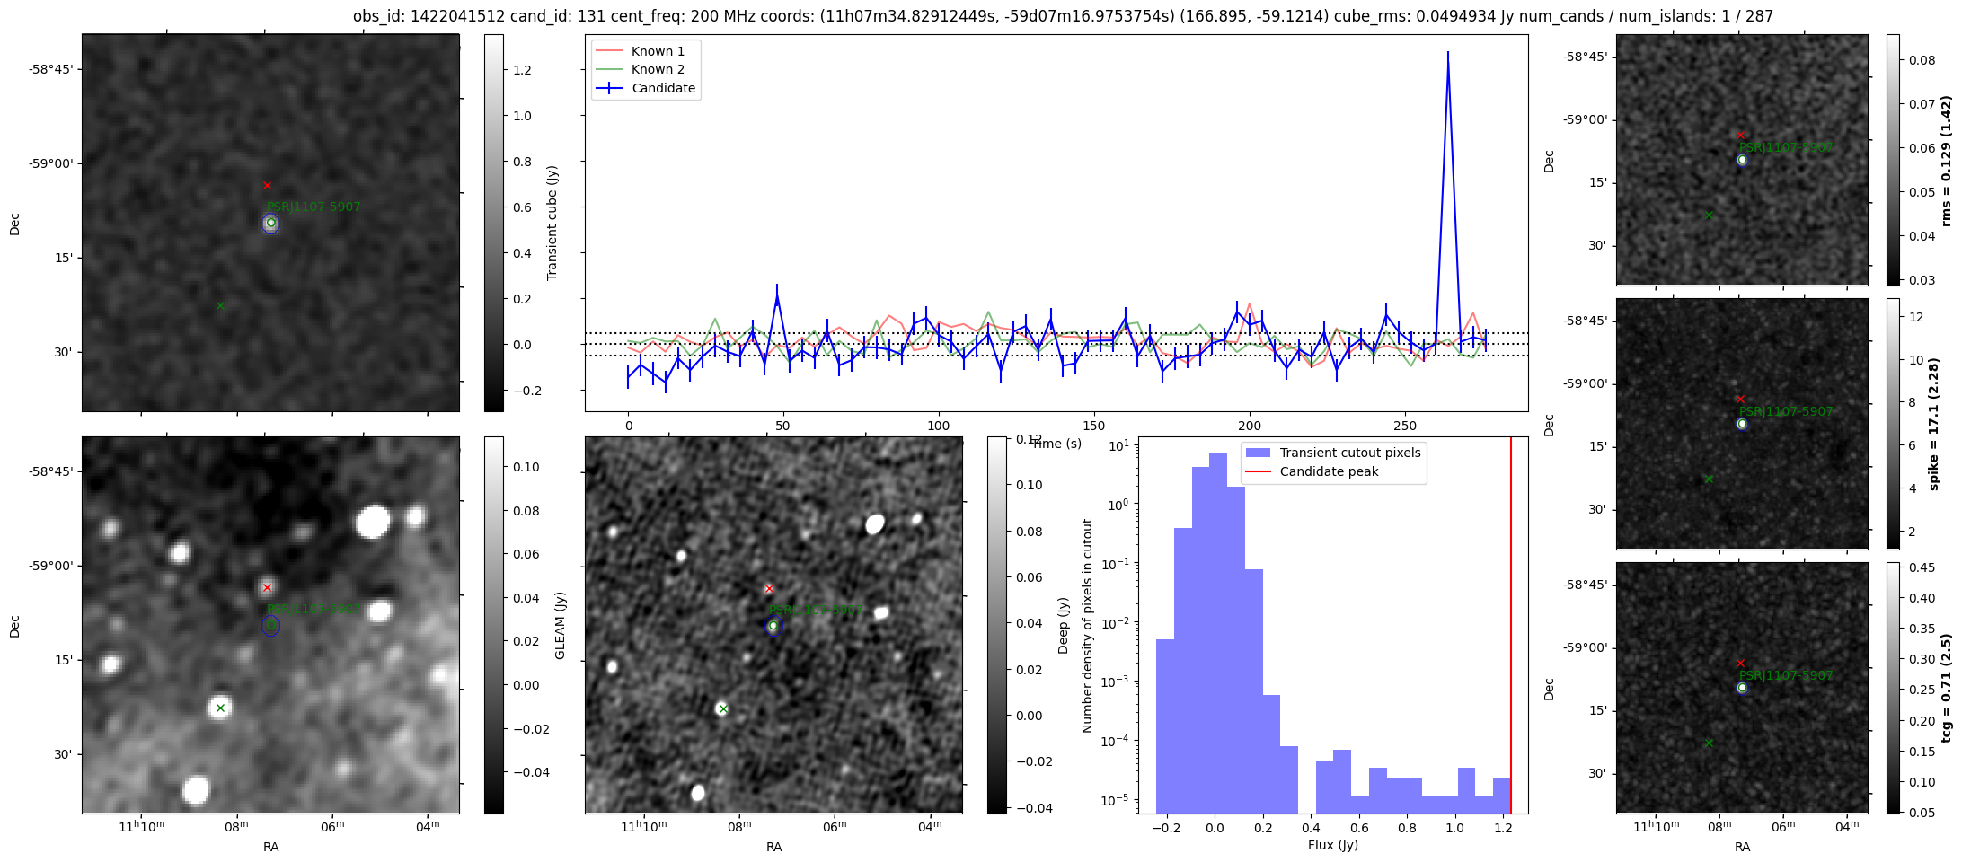Viewport: 1962px width, 862px height.
Task: Click the red x marker in Deep image
Action: pos(769,589)
